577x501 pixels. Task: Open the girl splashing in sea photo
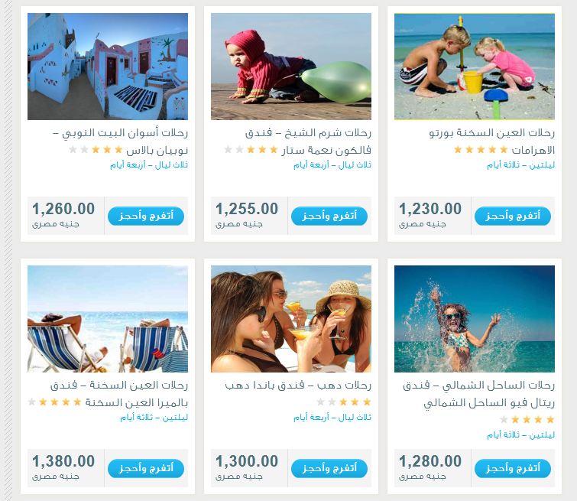coord(475,319)
